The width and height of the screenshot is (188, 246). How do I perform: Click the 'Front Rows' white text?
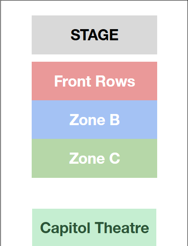[95, 81]
